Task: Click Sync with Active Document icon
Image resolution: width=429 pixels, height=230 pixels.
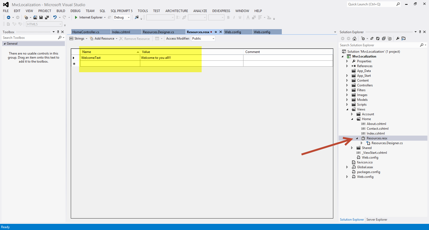Action: pos(372,39)
